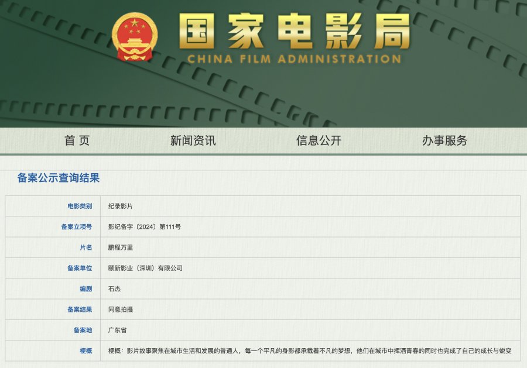The width and height of the screenshot is (527, 368).
Task: Select the 纪录影片 value cell
Action: (x=120, y=206)
